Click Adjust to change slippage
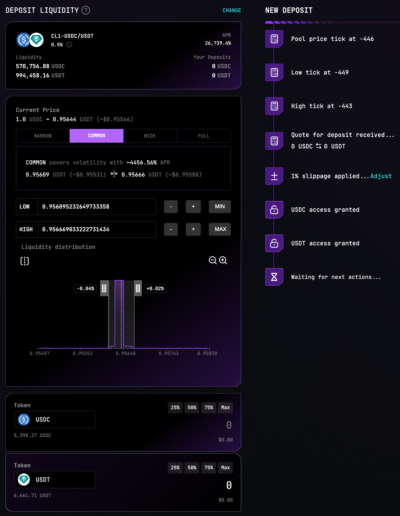Screen dimensions: 400x516 coord(381,176)
